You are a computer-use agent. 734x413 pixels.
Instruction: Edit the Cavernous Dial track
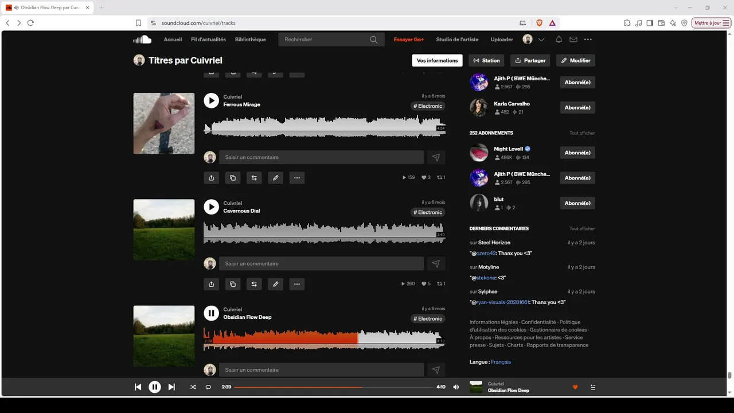click(x=275, y=284)
